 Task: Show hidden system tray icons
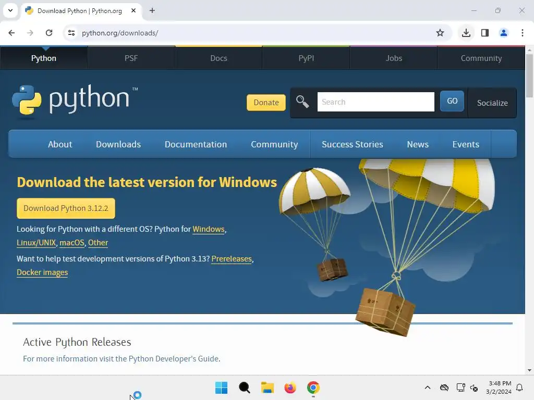click(428, 387)
